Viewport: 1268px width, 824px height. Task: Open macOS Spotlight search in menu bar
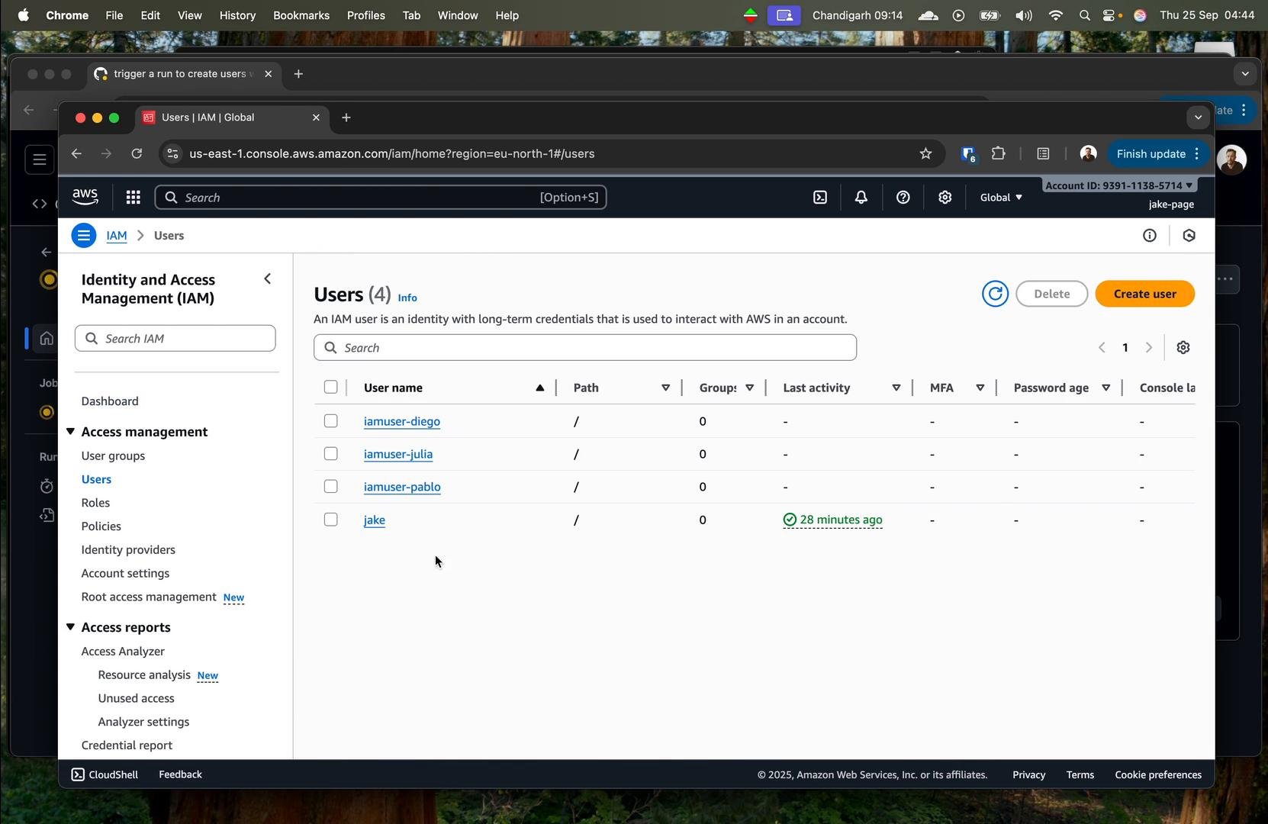(x=1084, y=15)
